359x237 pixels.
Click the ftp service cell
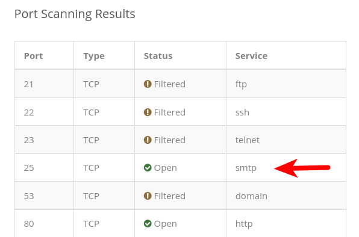pos(286,84)
